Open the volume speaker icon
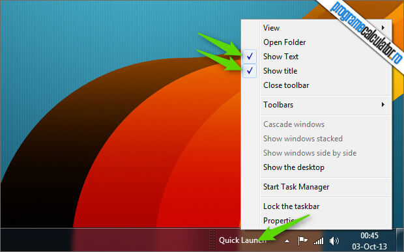The image size is (404, 252). pyautogui.click(x=334, y=241)
